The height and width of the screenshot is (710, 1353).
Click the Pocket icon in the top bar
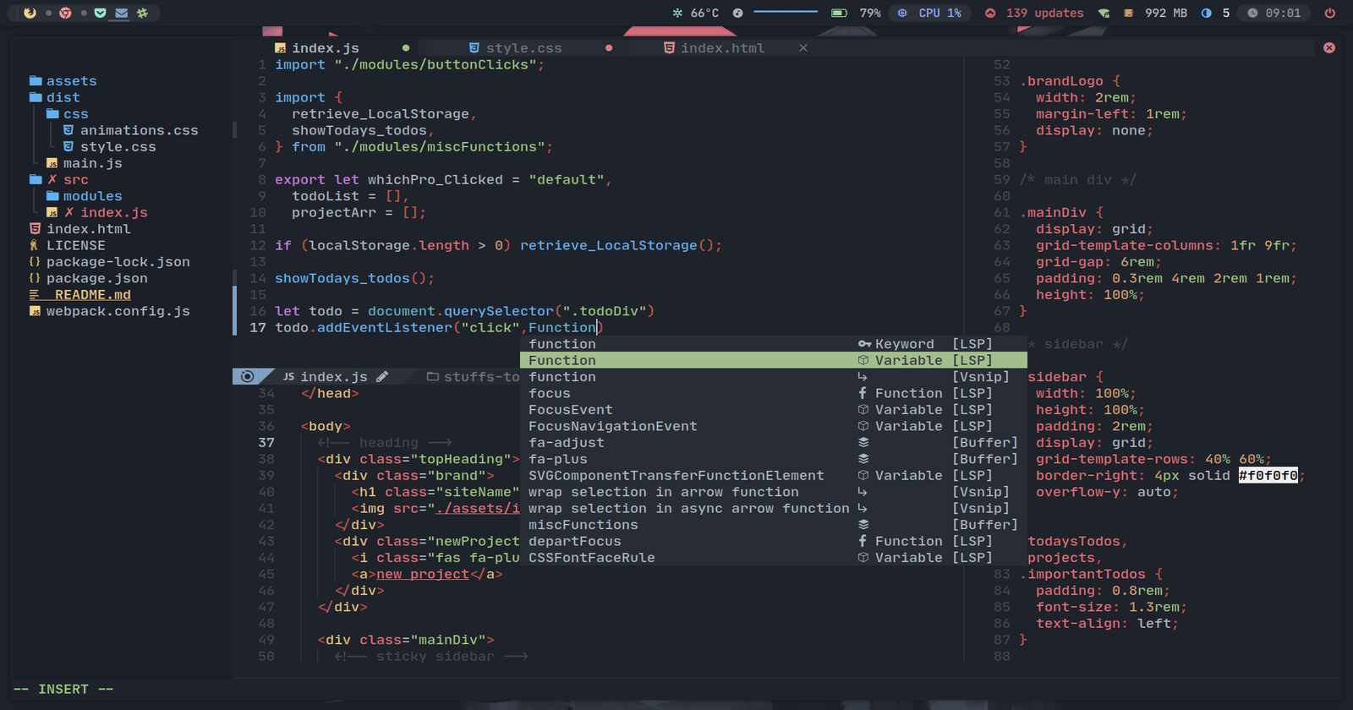pos(100,13)
